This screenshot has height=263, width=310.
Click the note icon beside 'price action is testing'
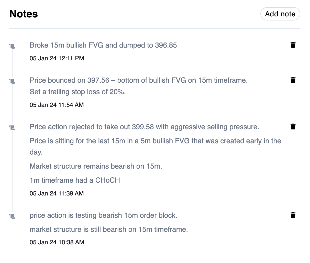(x=12, y=216)
